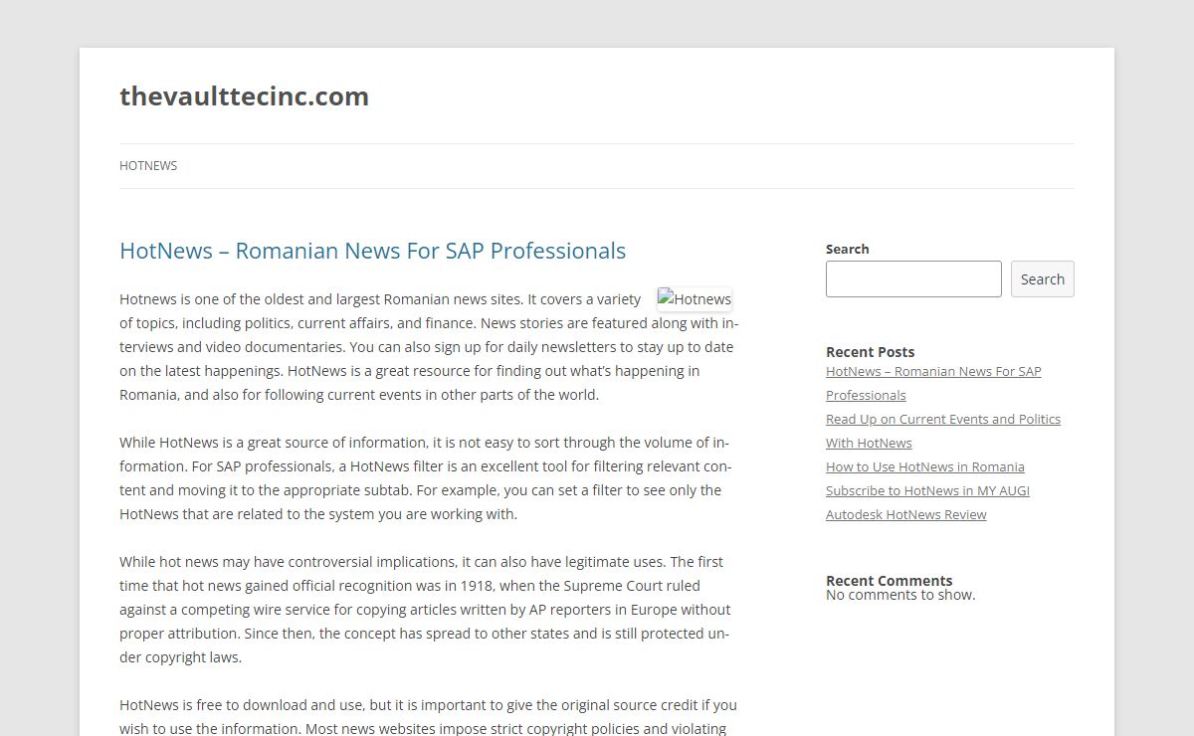1194x736 pixels.
Task: Select the HOTNEWS menu item
Action: coord(148,166)
